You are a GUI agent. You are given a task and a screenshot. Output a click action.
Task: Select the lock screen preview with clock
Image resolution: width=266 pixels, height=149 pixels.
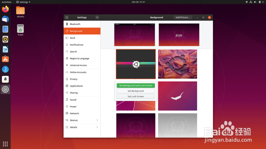pyautogui.click(x=179, y=35)
